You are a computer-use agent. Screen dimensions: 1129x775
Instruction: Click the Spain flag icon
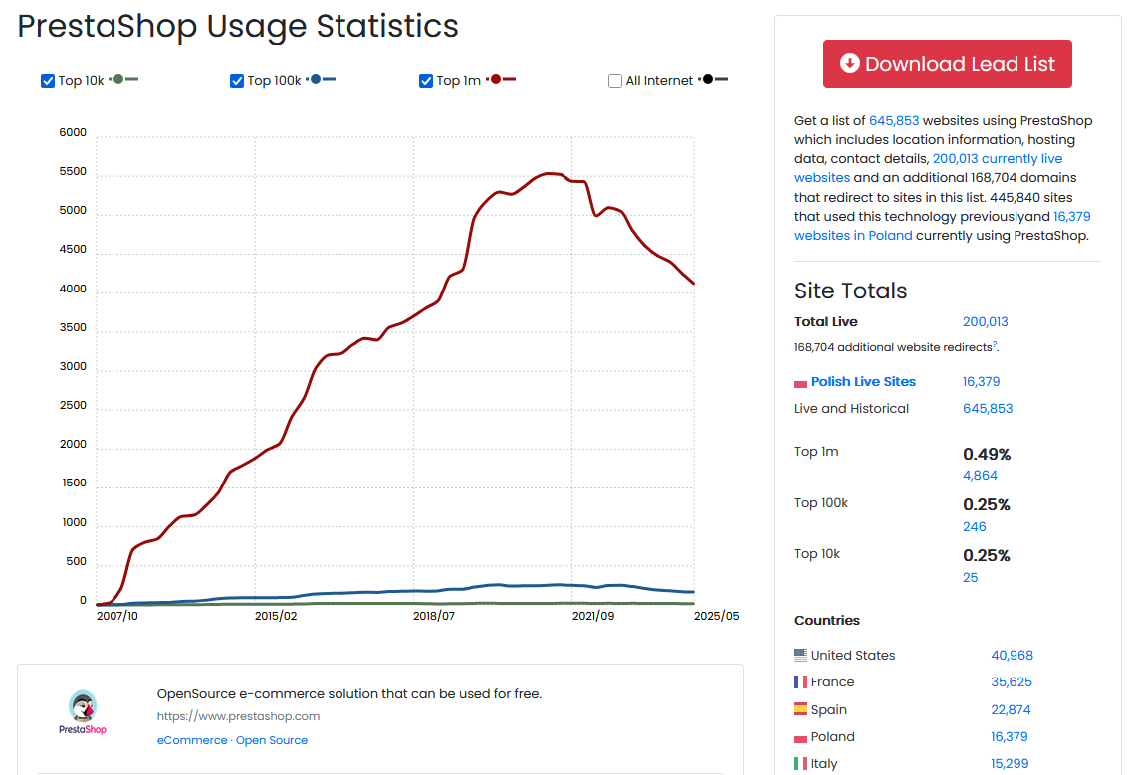[x=800, y=709]
